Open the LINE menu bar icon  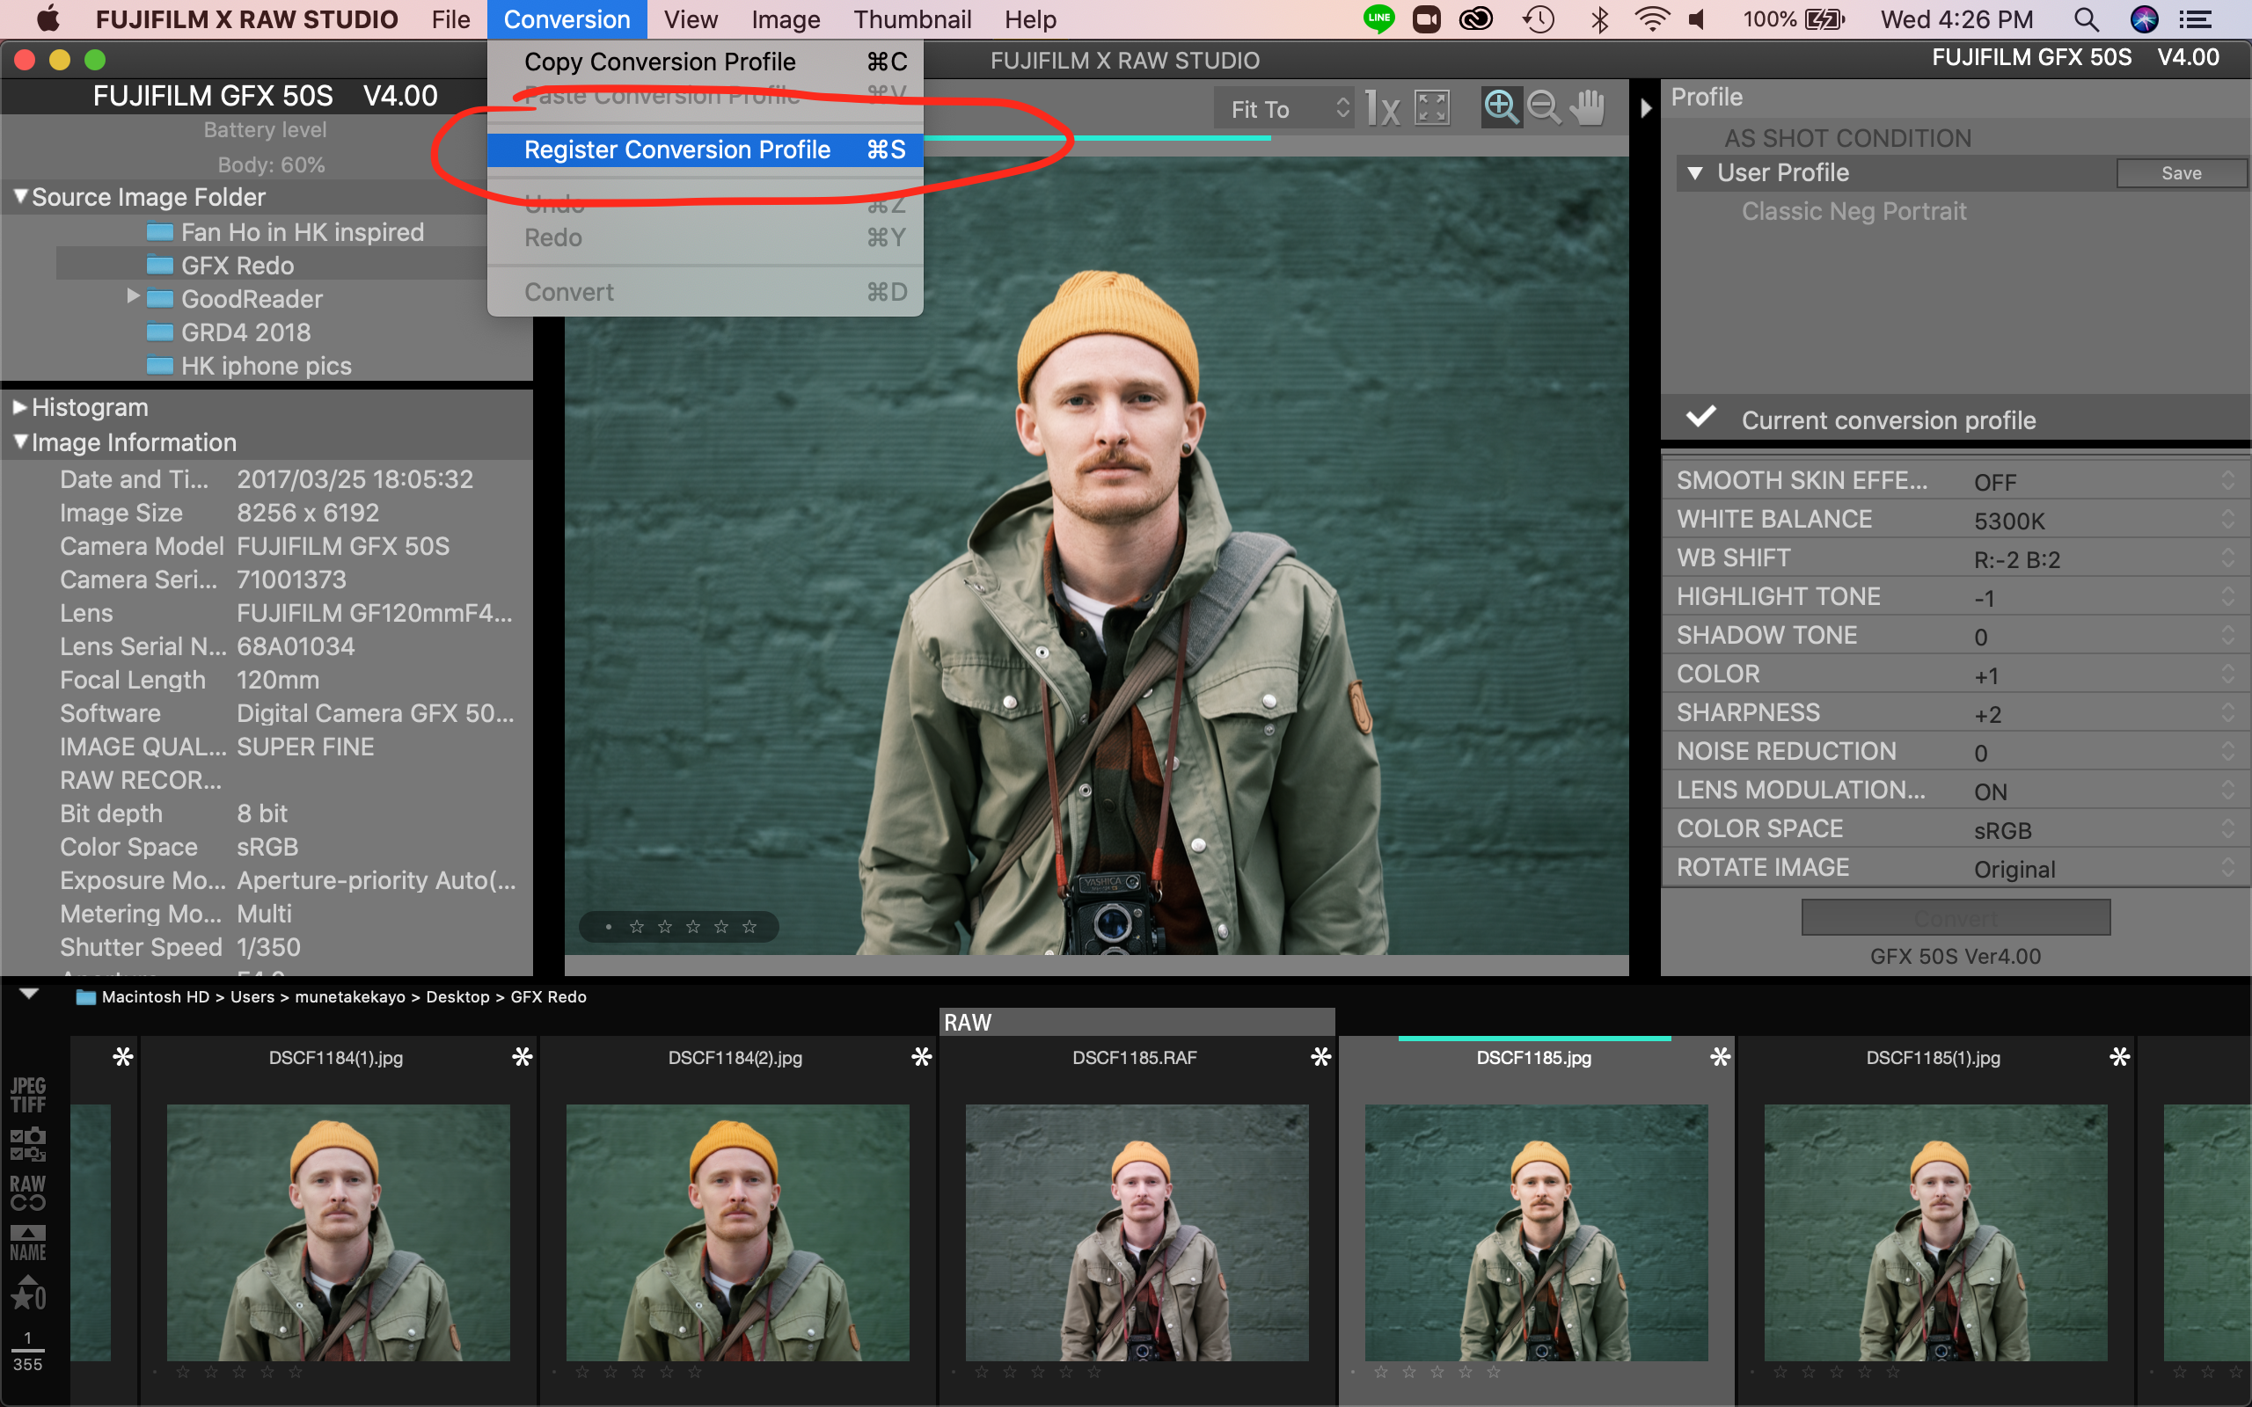(x=1378, y=18)
